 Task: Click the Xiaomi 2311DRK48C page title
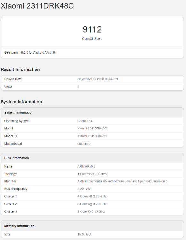click(x=37, y=6)
